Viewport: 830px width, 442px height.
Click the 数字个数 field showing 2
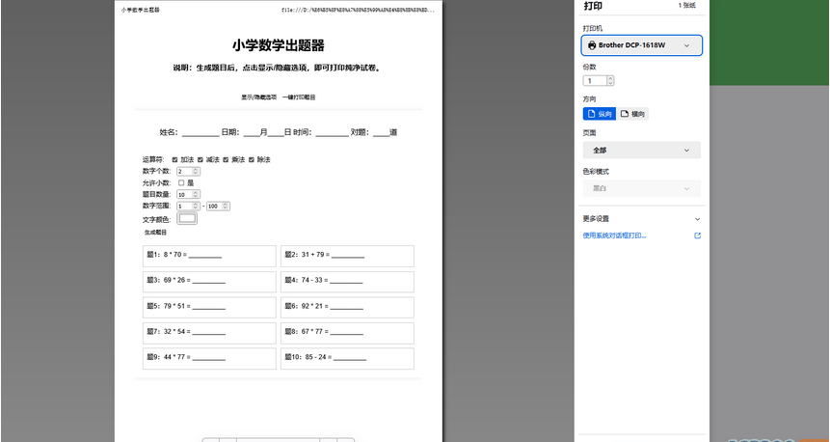[x=188, y=171]
